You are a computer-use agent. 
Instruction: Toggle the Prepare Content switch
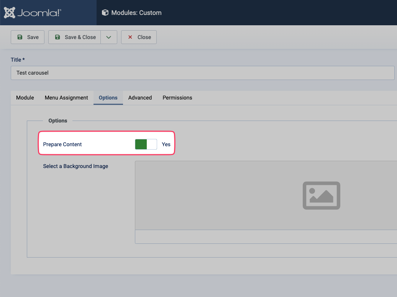click(x=146, y=144)
